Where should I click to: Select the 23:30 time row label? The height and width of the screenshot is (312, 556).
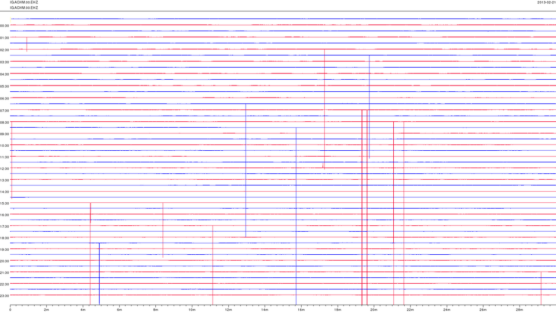[x=5, y=296]
